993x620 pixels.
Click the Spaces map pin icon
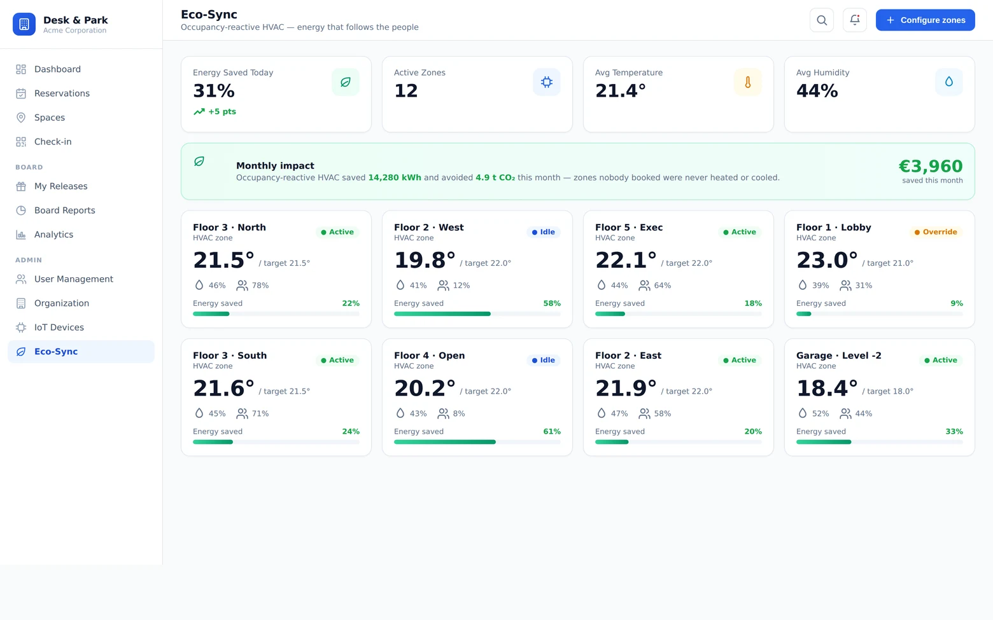click(21, 118)
